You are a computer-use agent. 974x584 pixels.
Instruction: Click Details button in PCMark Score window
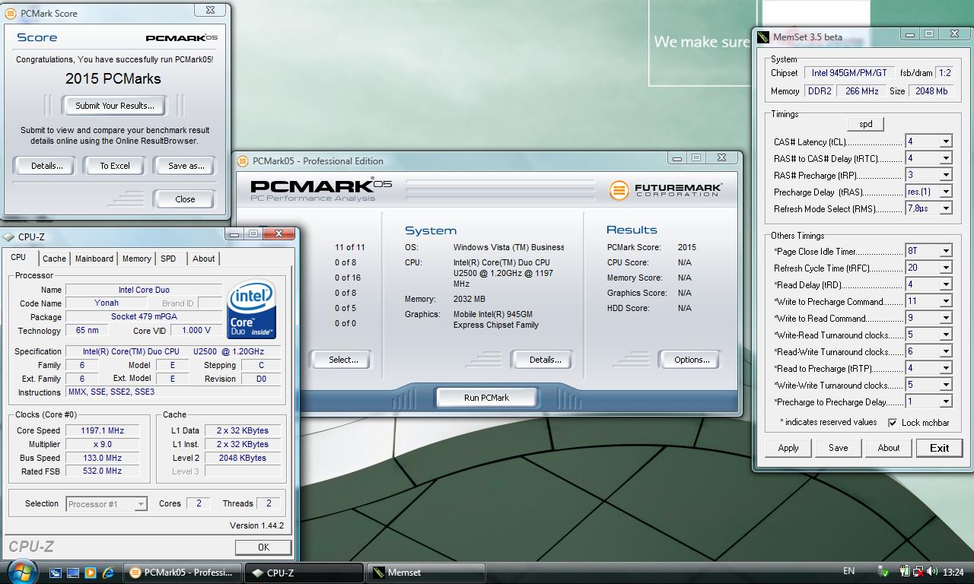point(47,166)
